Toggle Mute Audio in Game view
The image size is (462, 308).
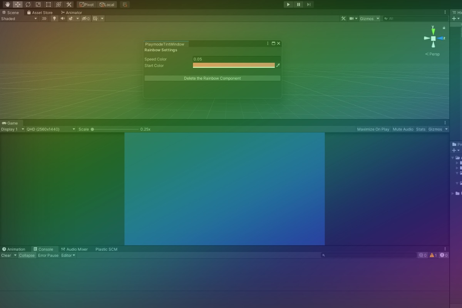click(x=403, y=129)
